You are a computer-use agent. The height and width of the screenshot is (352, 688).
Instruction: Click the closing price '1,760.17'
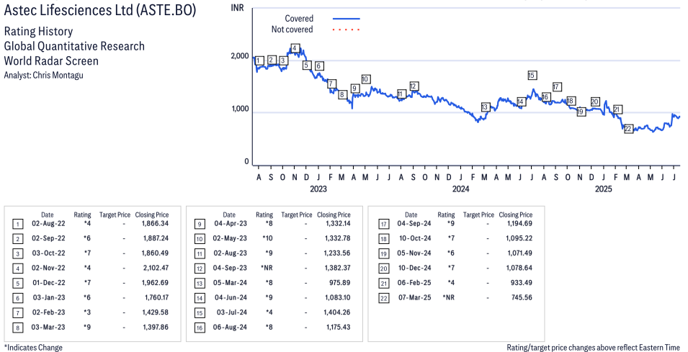[x=156, y=297]
